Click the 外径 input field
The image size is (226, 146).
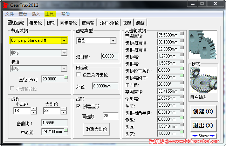coord(105,86)
